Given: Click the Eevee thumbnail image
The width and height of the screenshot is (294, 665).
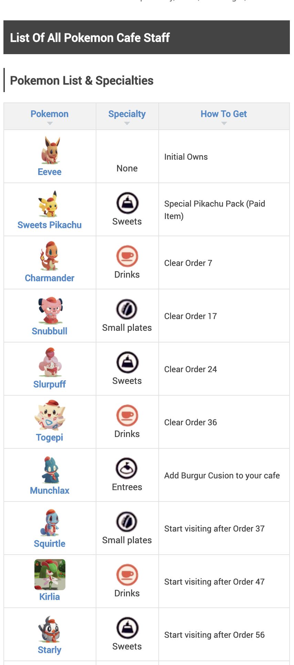Looking at the screenshot, I should point(50,150).
